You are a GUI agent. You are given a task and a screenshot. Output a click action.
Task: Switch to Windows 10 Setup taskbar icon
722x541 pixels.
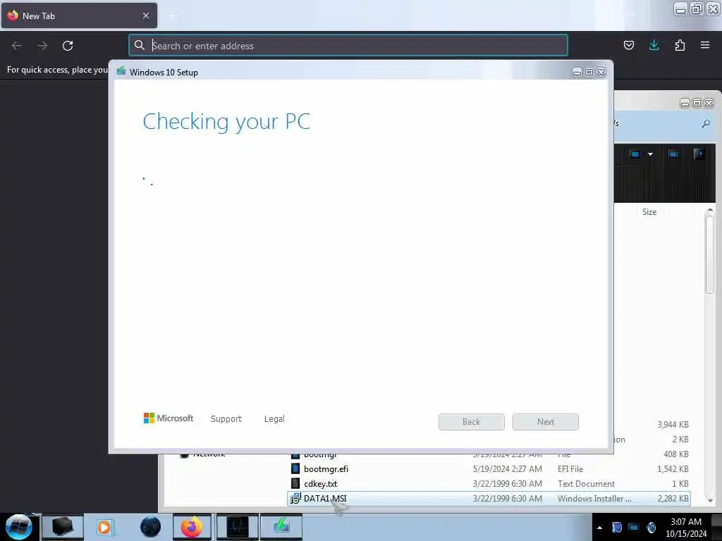click(x=281, y=527)
